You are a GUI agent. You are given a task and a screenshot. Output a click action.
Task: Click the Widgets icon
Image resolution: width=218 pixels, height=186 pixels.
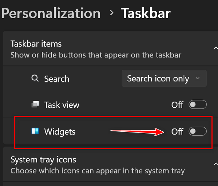(35, 131)
